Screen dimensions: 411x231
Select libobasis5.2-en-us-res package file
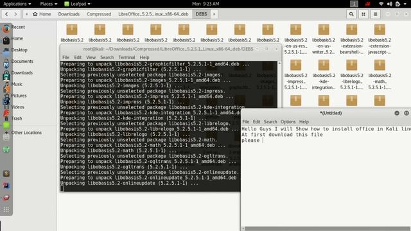coord(295,38)
